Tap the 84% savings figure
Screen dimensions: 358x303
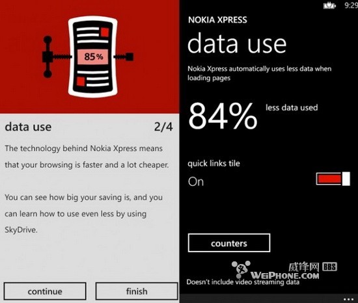(223, 116)
